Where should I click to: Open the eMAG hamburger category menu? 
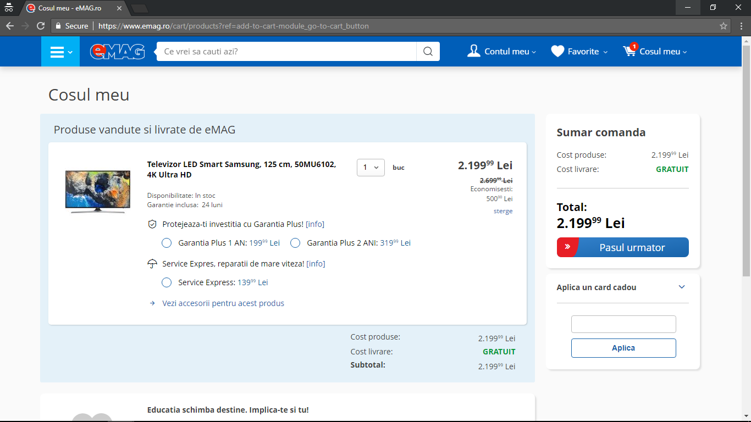coord(60,52)
